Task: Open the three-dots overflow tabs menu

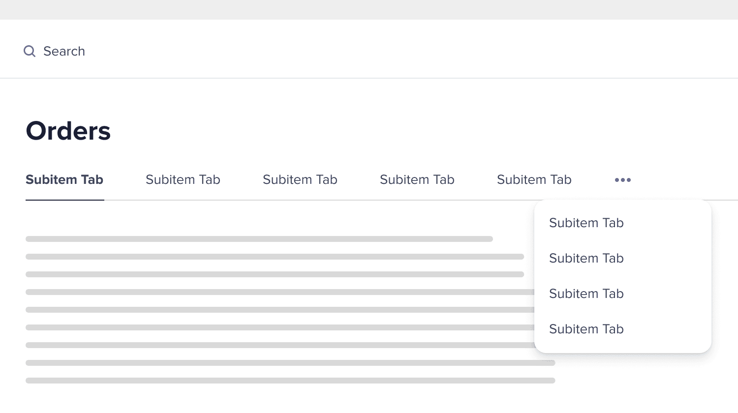Action: [623, 180]
